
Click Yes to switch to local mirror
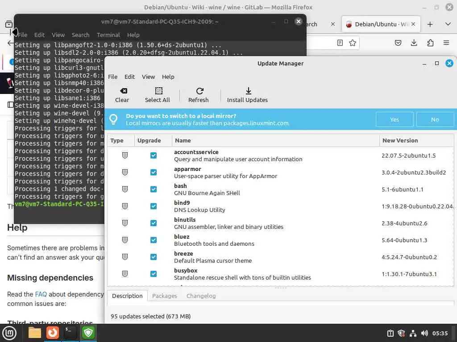pyautogui.click(x=395, y=119)
